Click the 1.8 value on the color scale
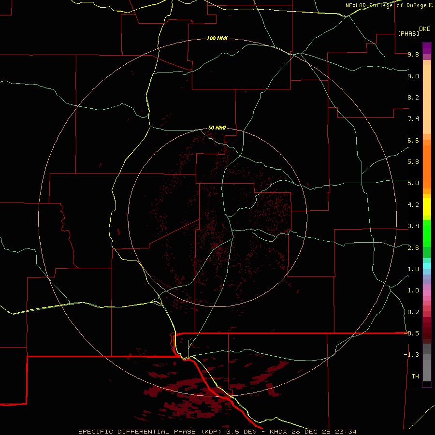 413,269
